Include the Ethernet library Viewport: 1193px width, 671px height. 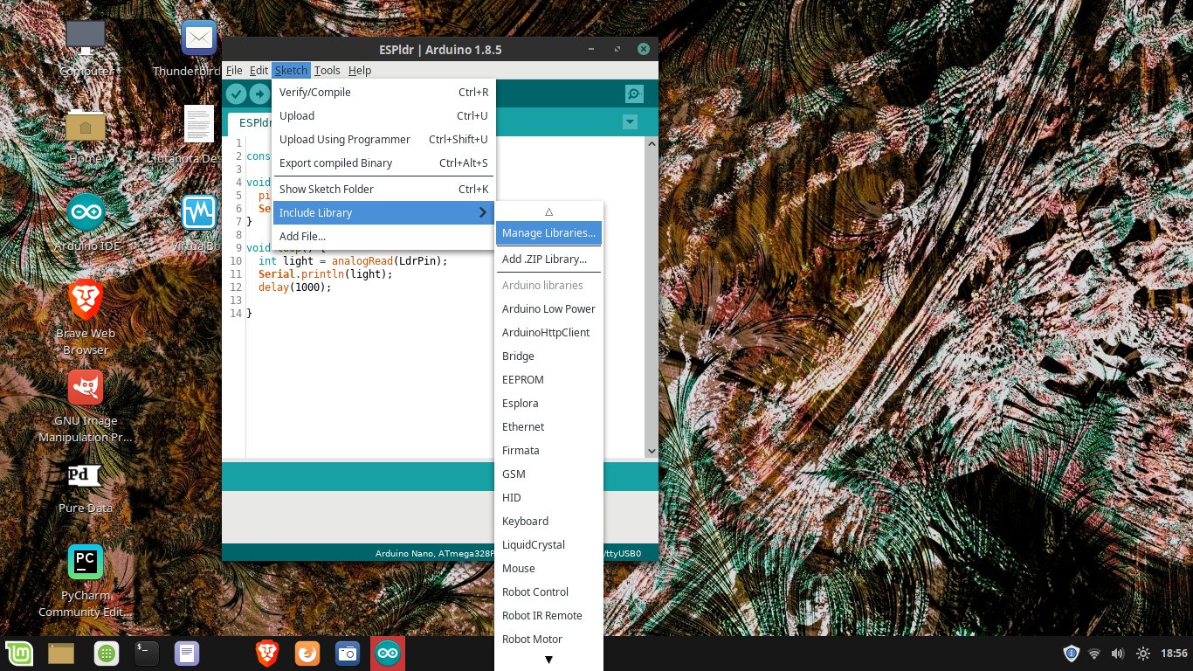[x=548, y=426]
